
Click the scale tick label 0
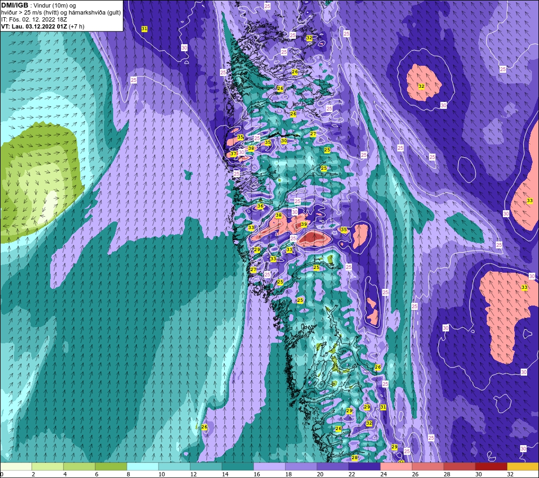tap(2, 474)
